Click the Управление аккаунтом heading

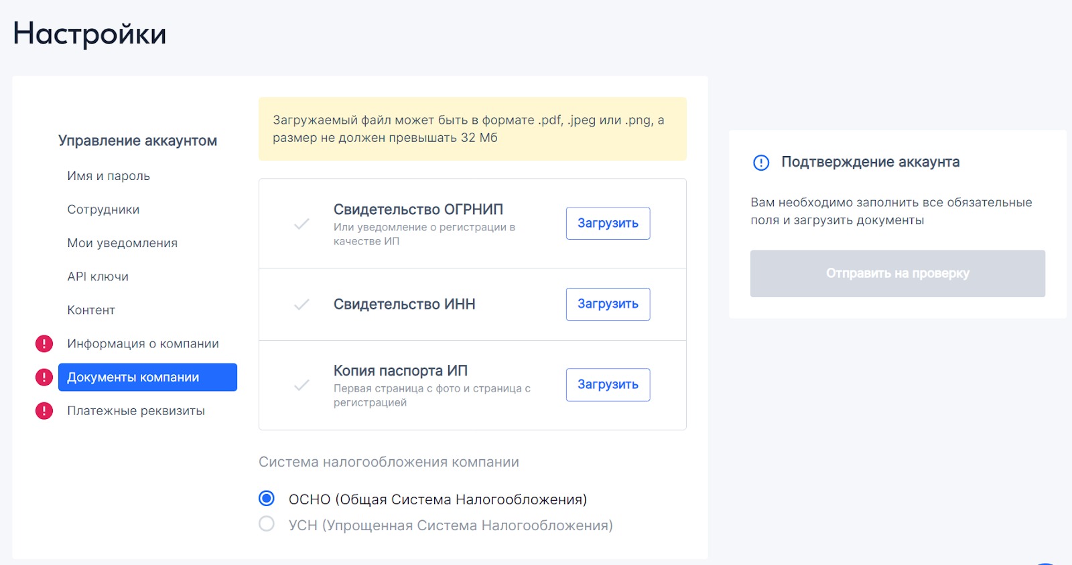tap(137, 141)
